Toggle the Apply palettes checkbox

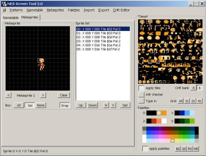pos(145,148)
